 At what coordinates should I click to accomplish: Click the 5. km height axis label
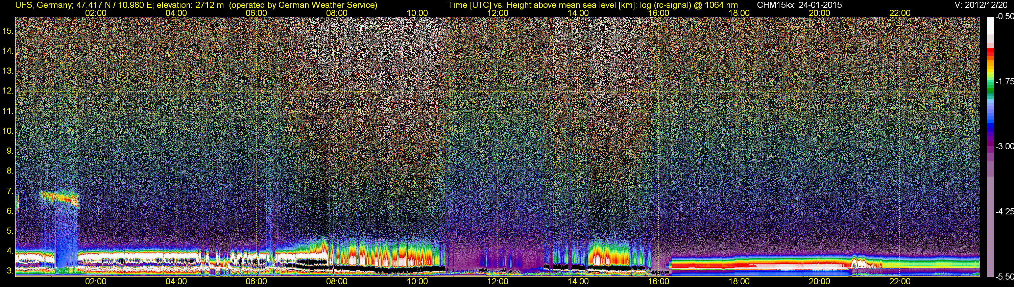(x=10, y=231)
